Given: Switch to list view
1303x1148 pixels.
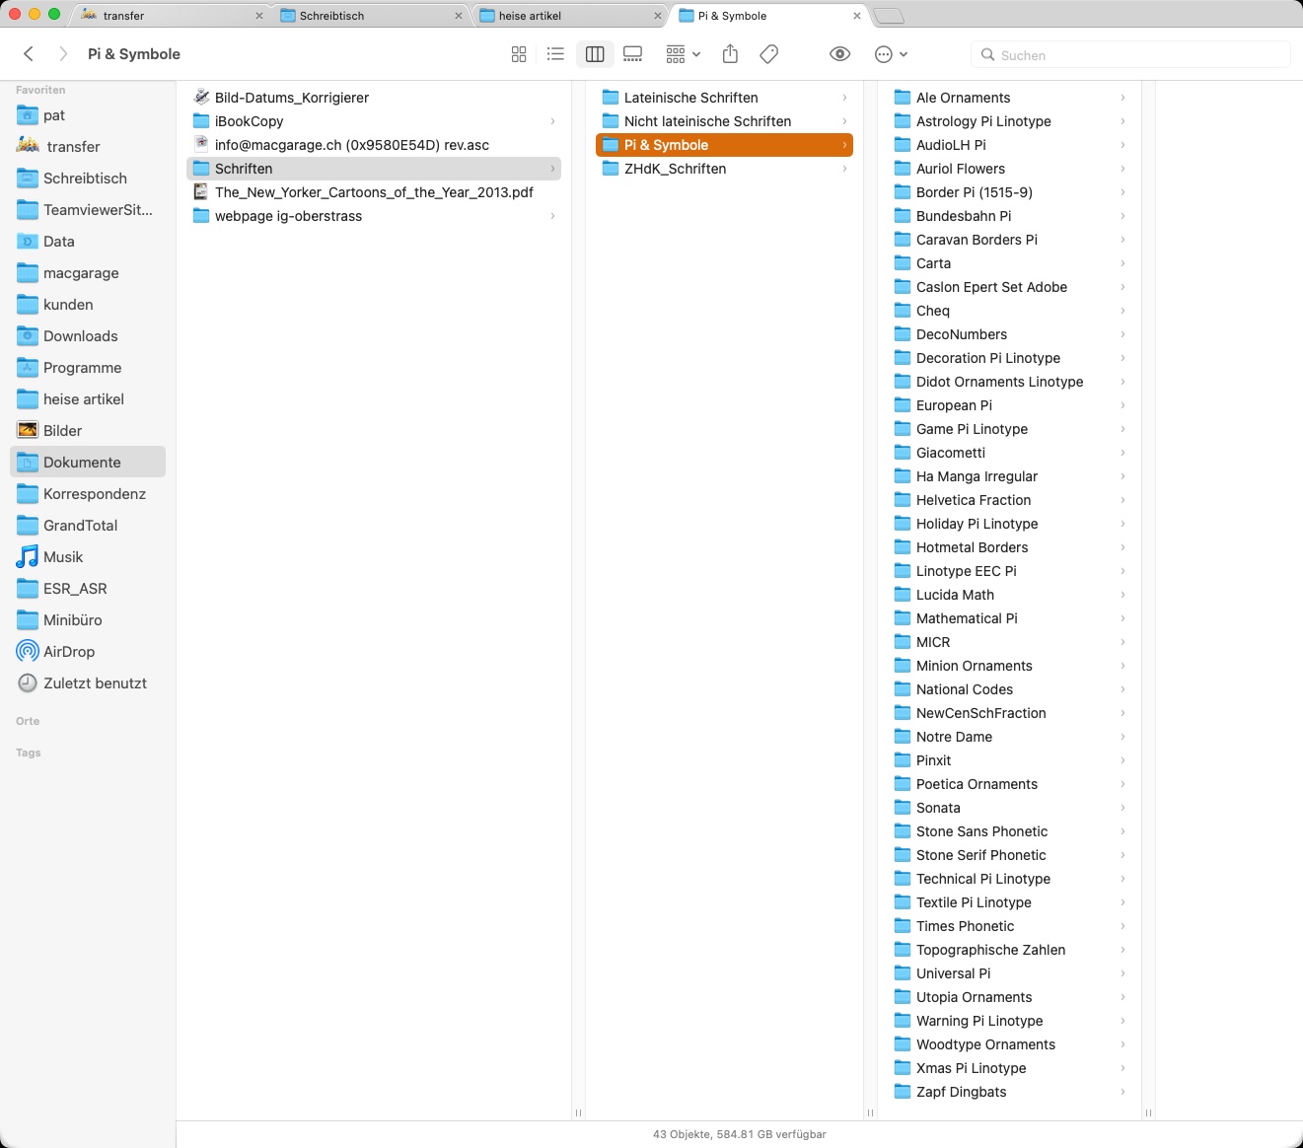Looking at the screenshot, I should coord(555,54).
